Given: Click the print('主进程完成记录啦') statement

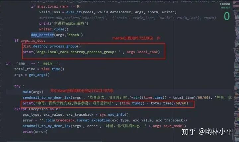Looking at the screenshot, I should 64,24.
